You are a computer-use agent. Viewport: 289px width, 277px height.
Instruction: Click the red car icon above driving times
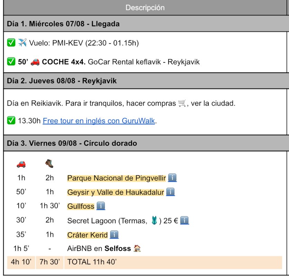click(x=21, y=164)
